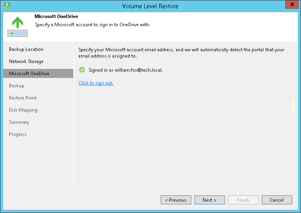
Task: Click 'Signed in as william.fox@tech.local.' text
Action: [x=125, y=70]
